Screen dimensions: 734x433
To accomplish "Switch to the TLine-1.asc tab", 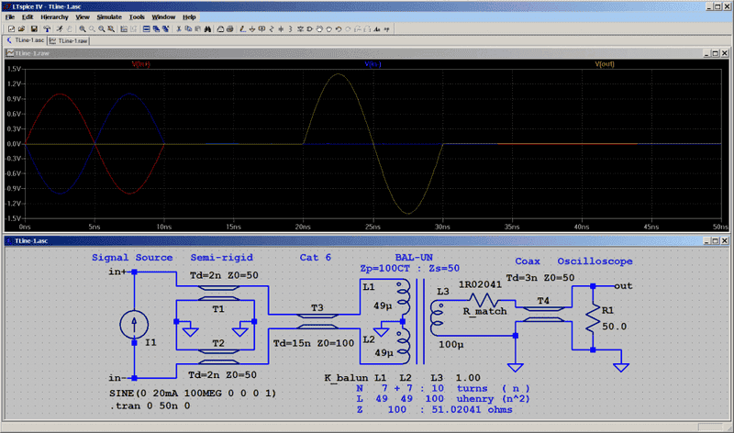I will click(x=27, y=41).
